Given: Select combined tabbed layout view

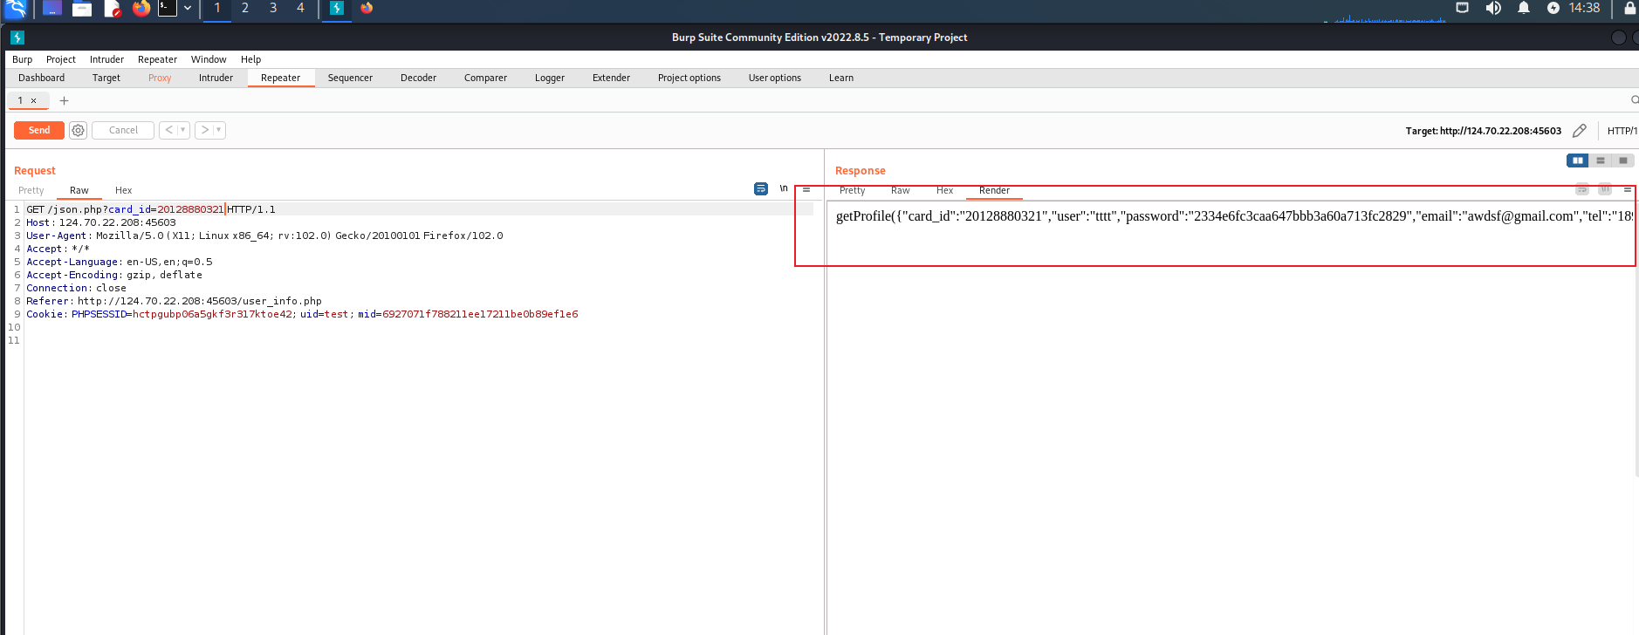Looking at the screenshot, I should [1623, 160].
